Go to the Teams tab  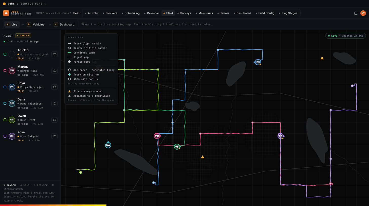pyautogui.click(x=223, y=13)
